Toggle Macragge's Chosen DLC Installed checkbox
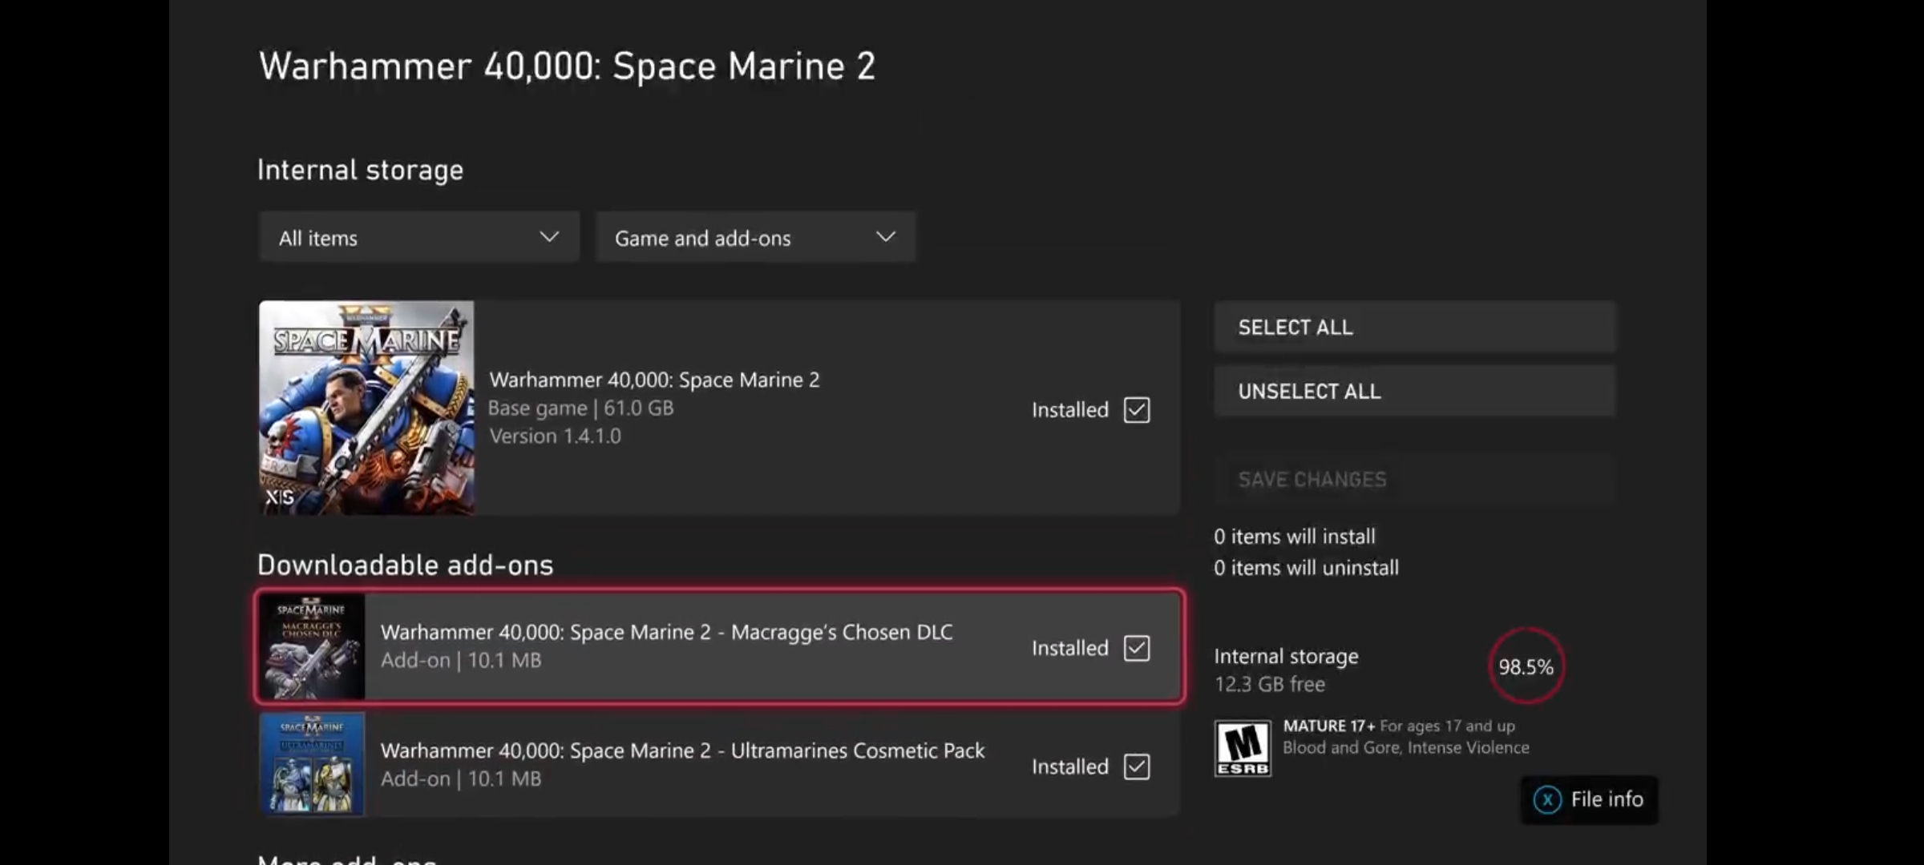Viewport: 1924px width, 865px height. point(1136,648)
